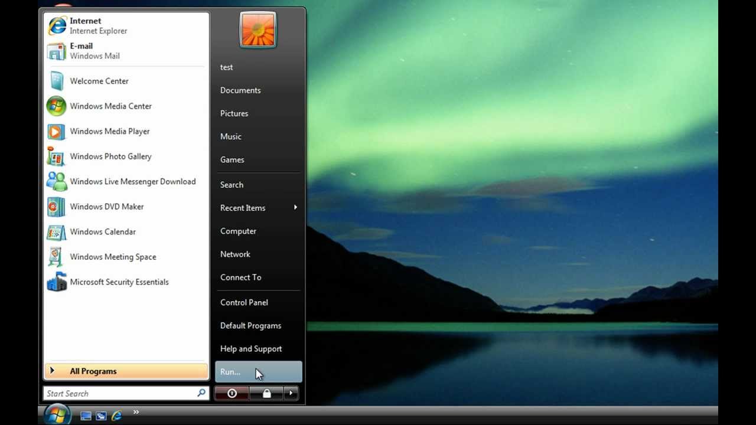Open Internet Explorer from pinned Internet entry
The image size is (756, 425).
126,26
